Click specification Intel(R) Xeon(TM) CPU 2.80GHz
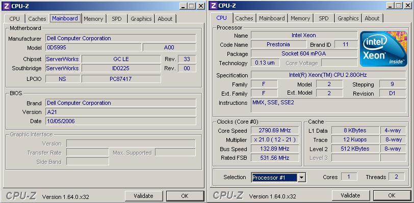Image resolution: width=414 pixels, height=203 pixels. tap(328, 75)
